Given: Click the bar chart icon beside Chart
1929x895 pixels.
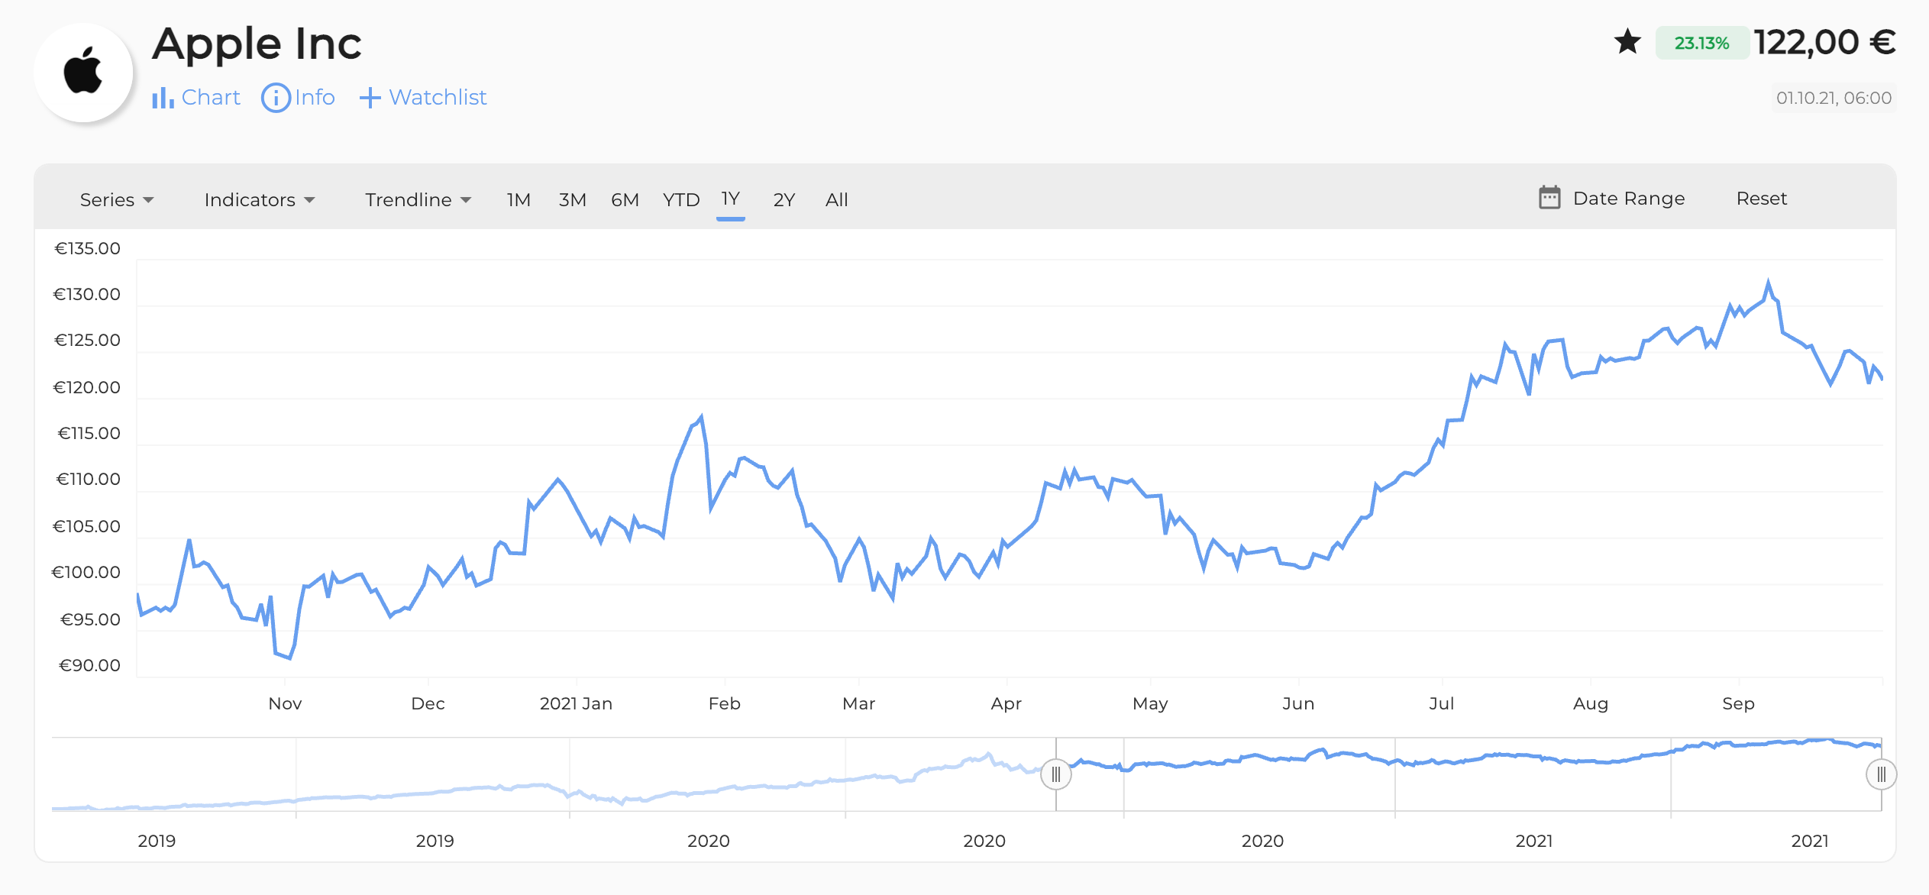Looking at the screenshot, I should tap(163, 98).
